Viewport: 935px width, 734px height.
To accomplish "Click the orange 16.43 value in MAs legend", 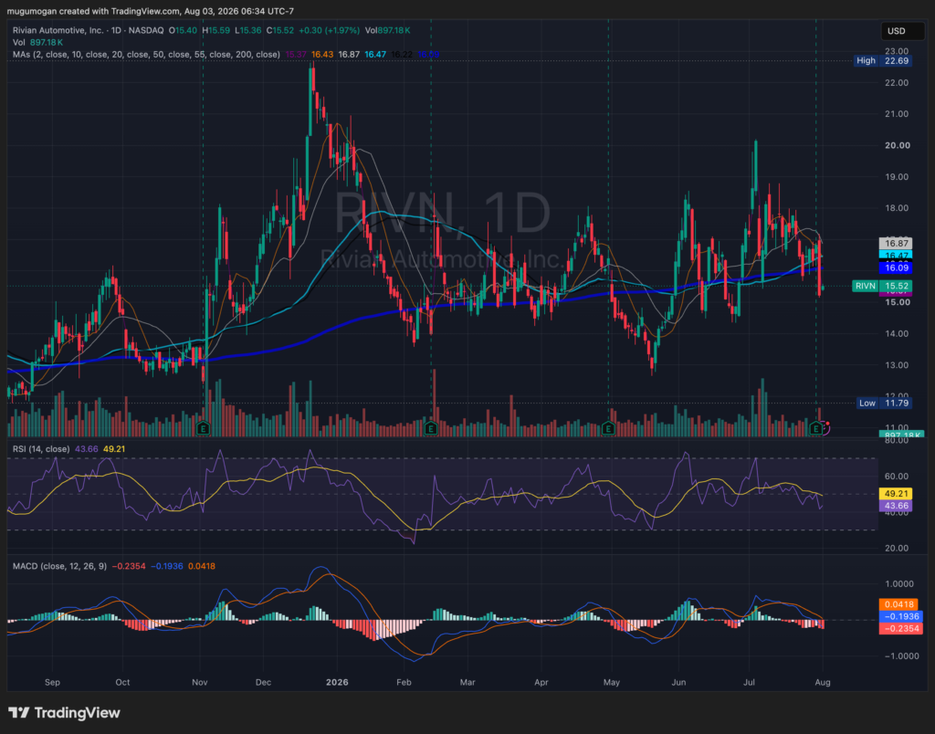I will [322, 54].
